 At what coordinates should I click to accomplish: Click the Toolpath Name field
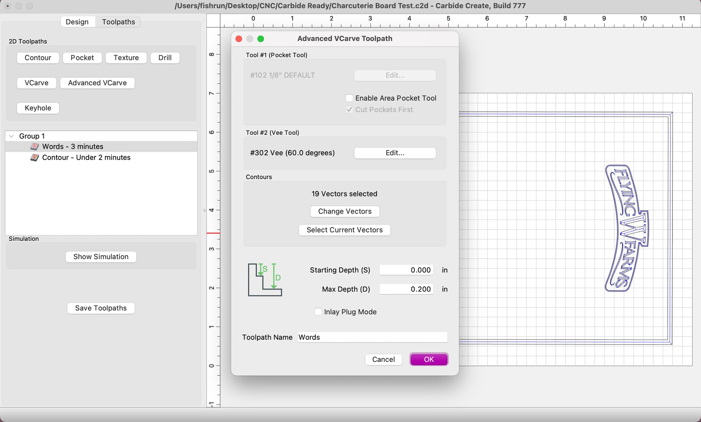[x=372, y=337]
